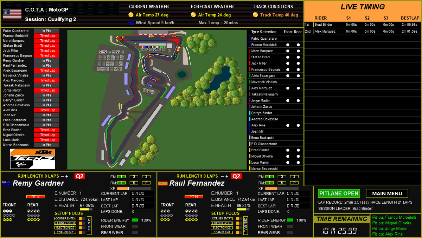Set Raul Fernandez's rider mode RM to P
422x238 pixels.
294,183
